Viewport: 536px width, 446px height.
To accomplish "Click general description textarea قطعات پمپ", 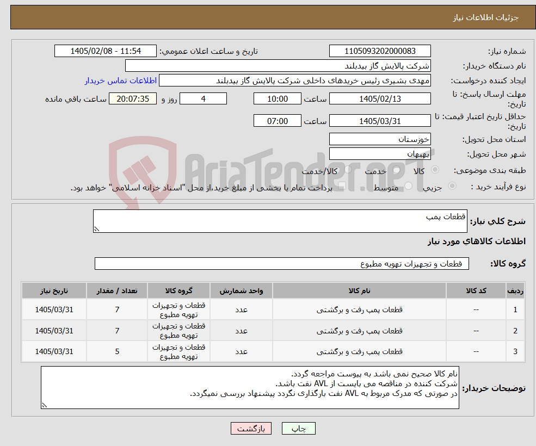I will point(280,221).
